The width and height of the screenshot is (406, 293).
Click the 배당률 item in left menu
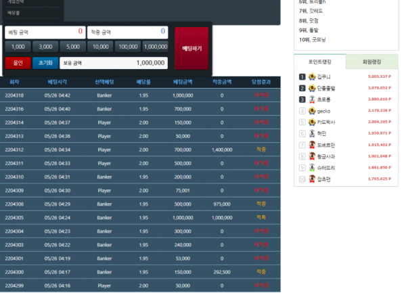point(14,13)
